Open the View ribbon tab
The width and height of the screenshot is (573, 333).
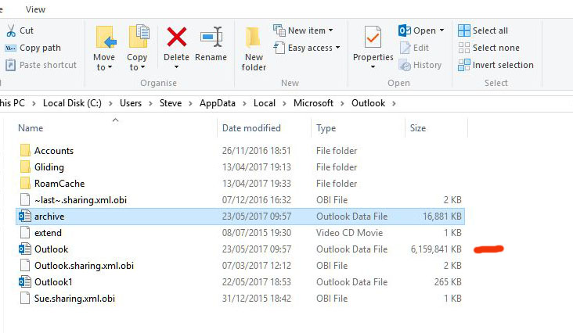[35, 9]
